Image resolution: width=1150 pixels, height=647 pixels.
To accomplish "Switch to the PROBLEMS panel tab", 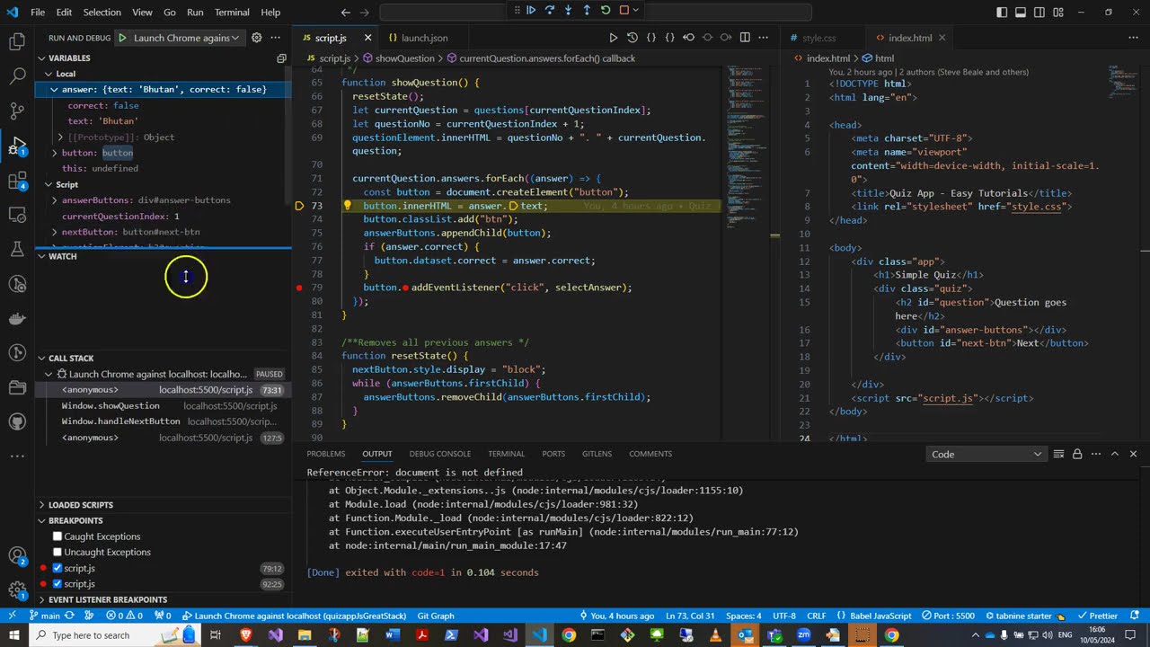I will point(326,454).
